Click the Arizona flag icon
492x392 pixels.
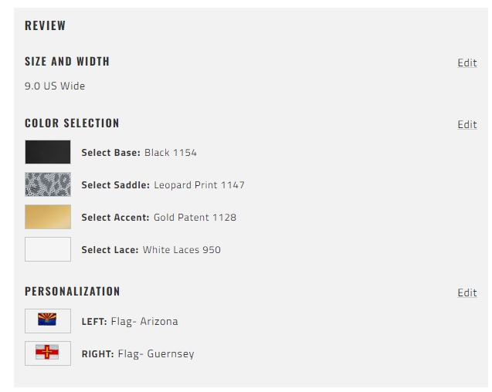pos(47,319)
